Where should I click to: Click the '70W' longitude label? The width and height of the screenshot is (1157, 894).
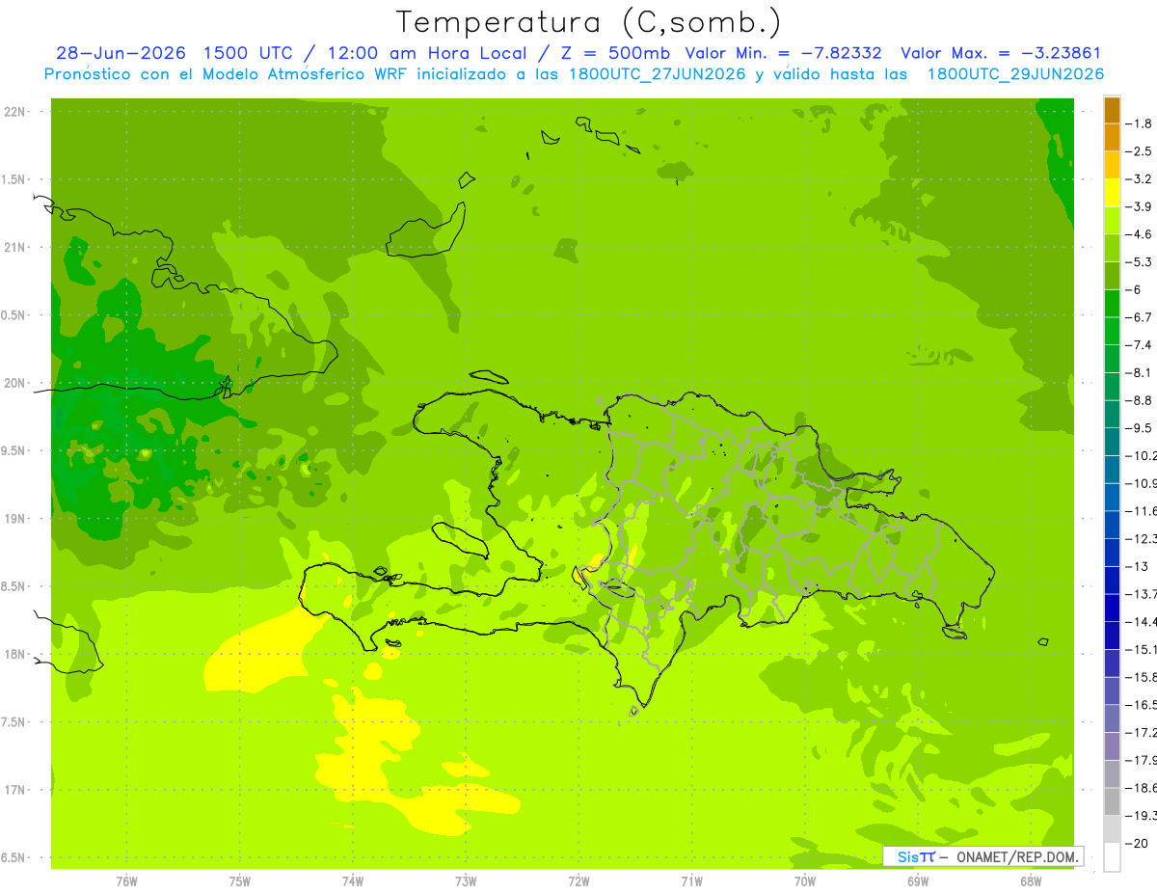pos(805,881)
